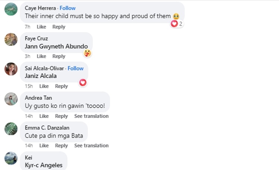Open tagged profile Kyr-c Angeles
The height and width of the screenshot is (170, 279).
pyautogui.click(x=44, y=165)
